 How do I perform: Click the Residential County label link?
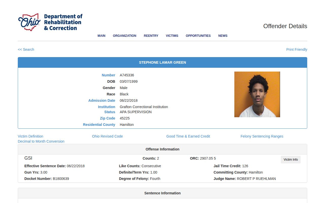point(99,125)
